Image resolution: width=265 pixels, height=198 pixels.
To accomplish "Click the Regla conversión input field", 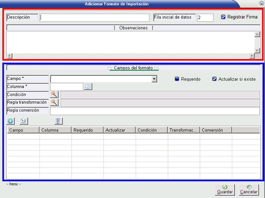I will [x=155, y=111].
